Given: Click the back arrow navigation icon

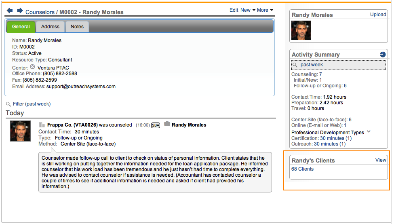Looking at the screenshot, I should (x=10, y=11).
